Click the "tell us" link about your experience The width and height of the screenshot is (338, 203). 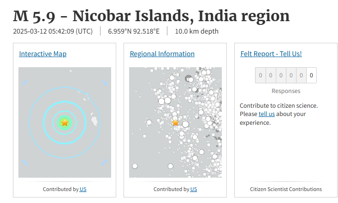click(x=267, y=114)
